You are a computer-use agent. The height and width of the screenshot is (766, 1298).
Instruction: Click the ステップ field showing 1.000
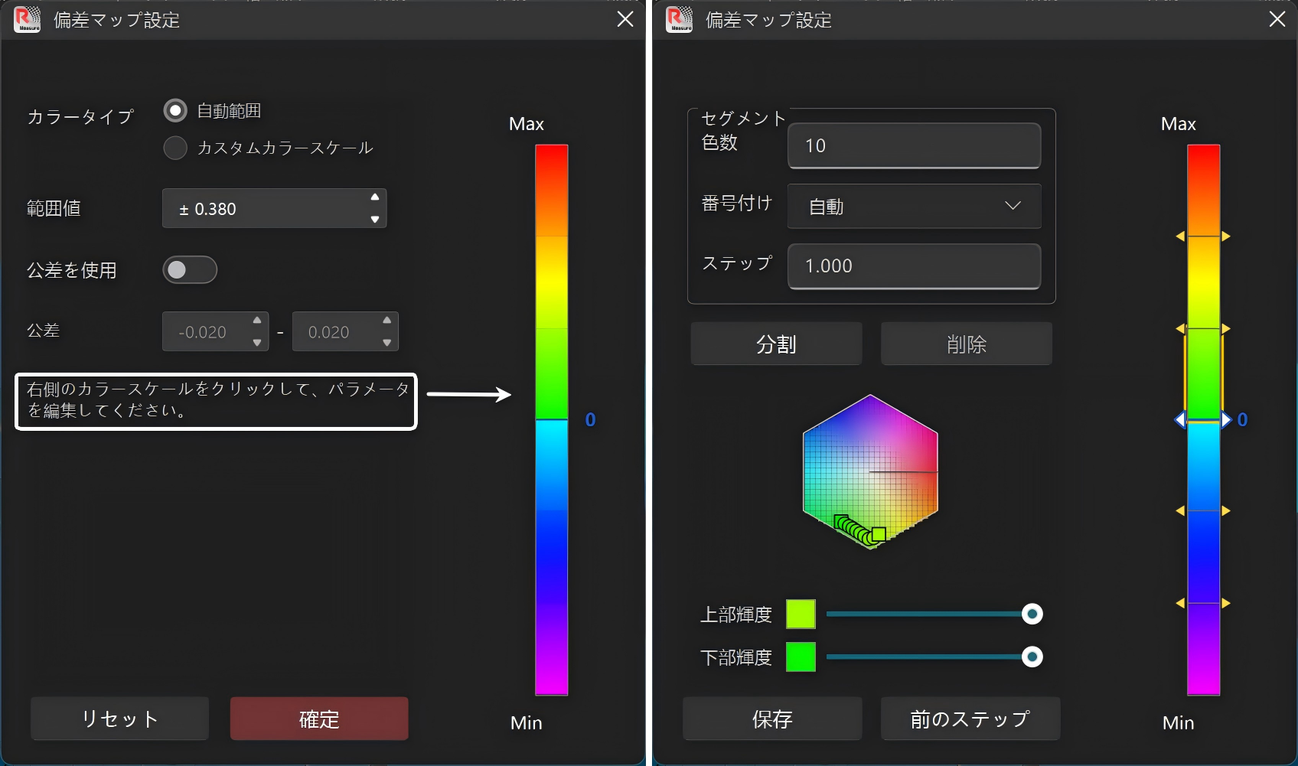914,266
